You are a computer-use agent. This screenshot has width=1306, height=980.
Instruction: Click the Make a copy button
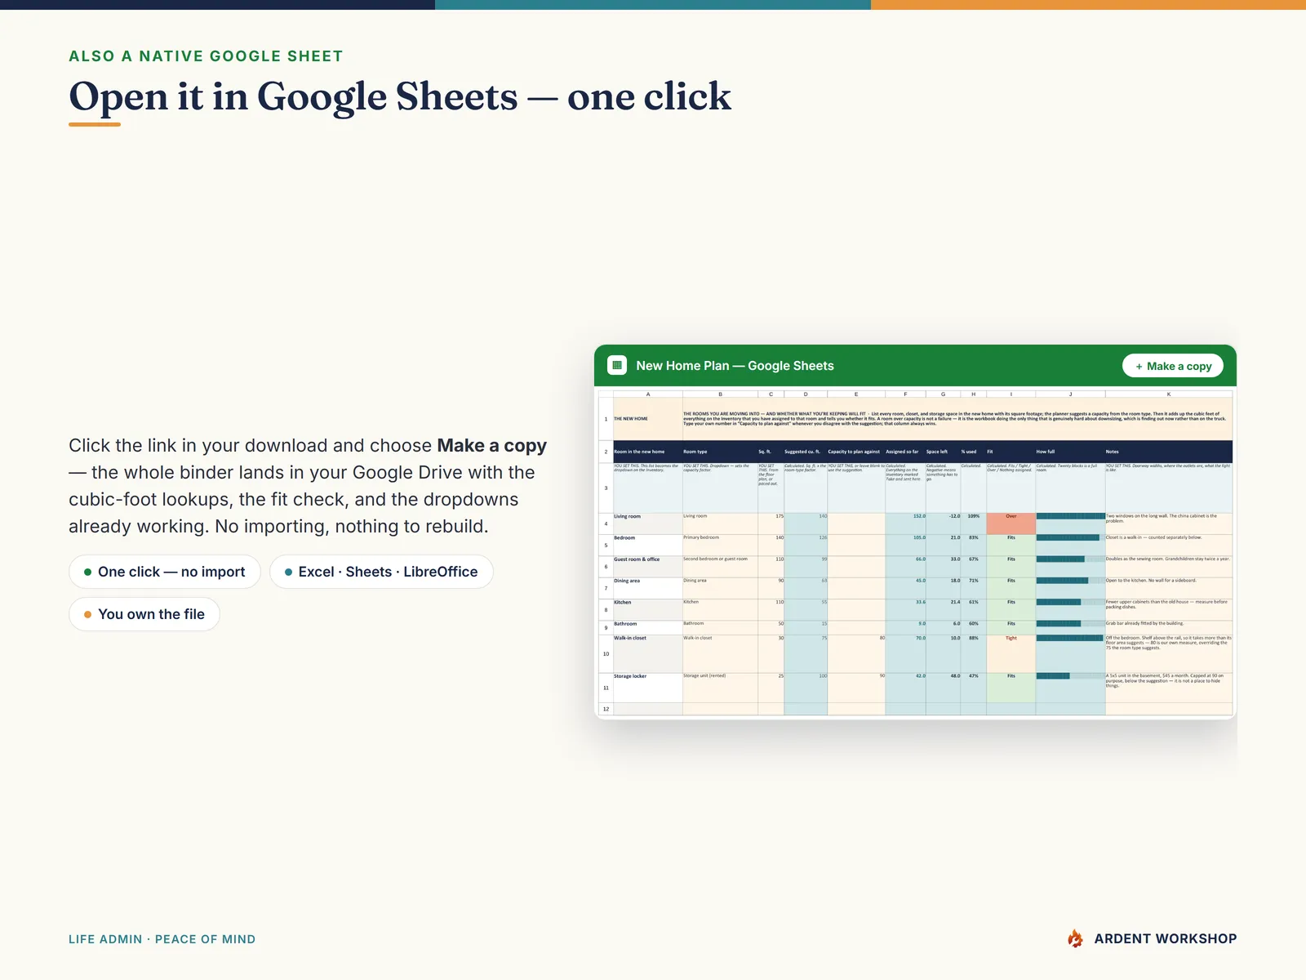(x=1173, y=366)
